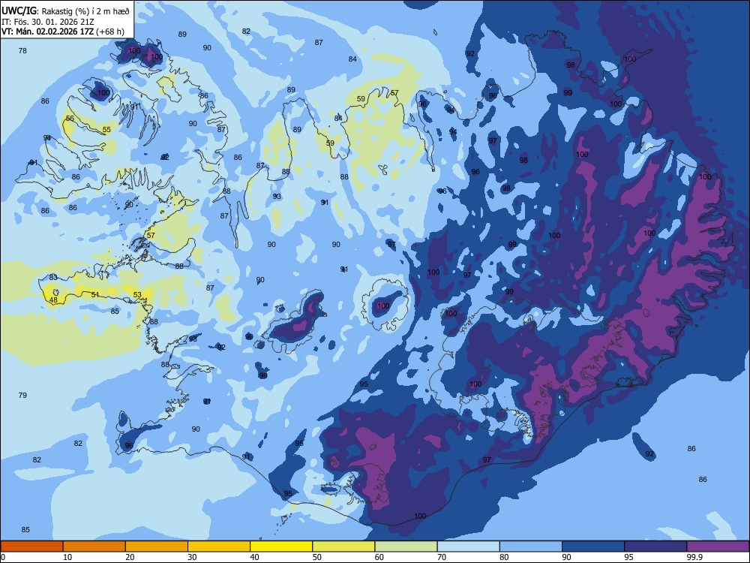Viewport: 750px width, 563px height.
Task: Click the legend tick label "99.9"
Action: point(694,557)
